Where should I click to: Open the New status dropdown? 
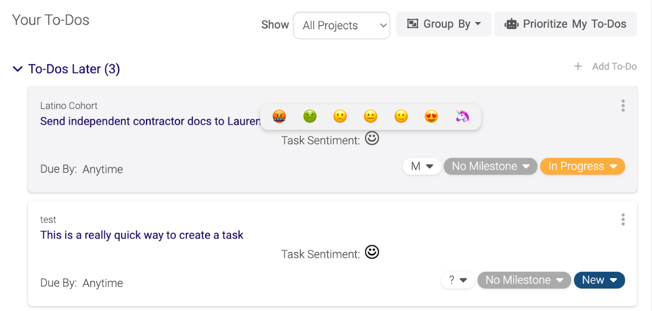pos(599,280)
